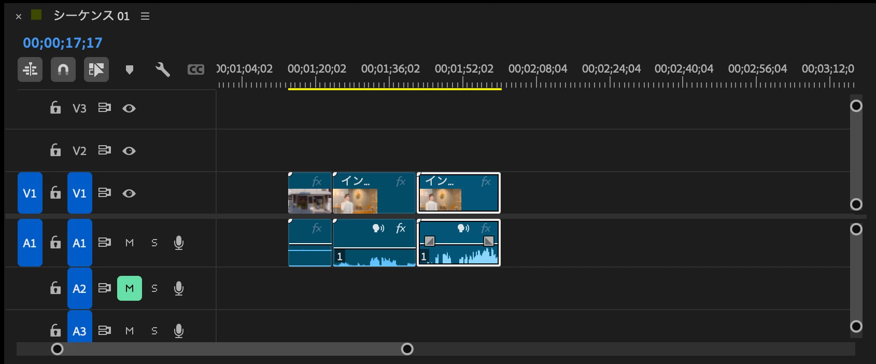This screenshot has height=364, width=876.
Task: Mute track A3
Action: point(130,331)
